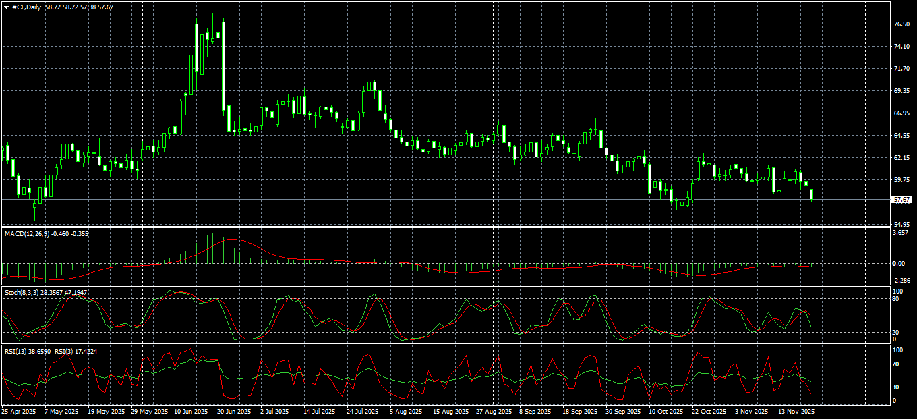The height and width of the screenshot is (419, 917).
Task: Click the 76.50 price axis label
Action: [901, 24]
